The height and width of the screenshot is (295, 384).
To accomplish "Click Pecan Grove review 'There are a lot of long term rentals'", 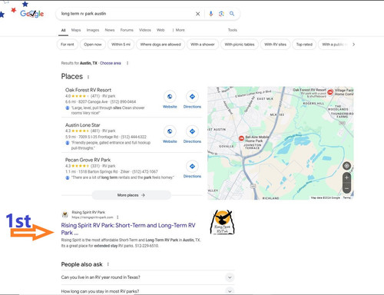I will click(x=122, y=177).
